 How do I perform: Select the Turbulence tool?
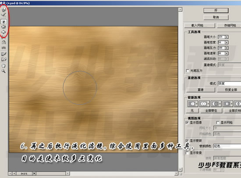tap(4, 48)
